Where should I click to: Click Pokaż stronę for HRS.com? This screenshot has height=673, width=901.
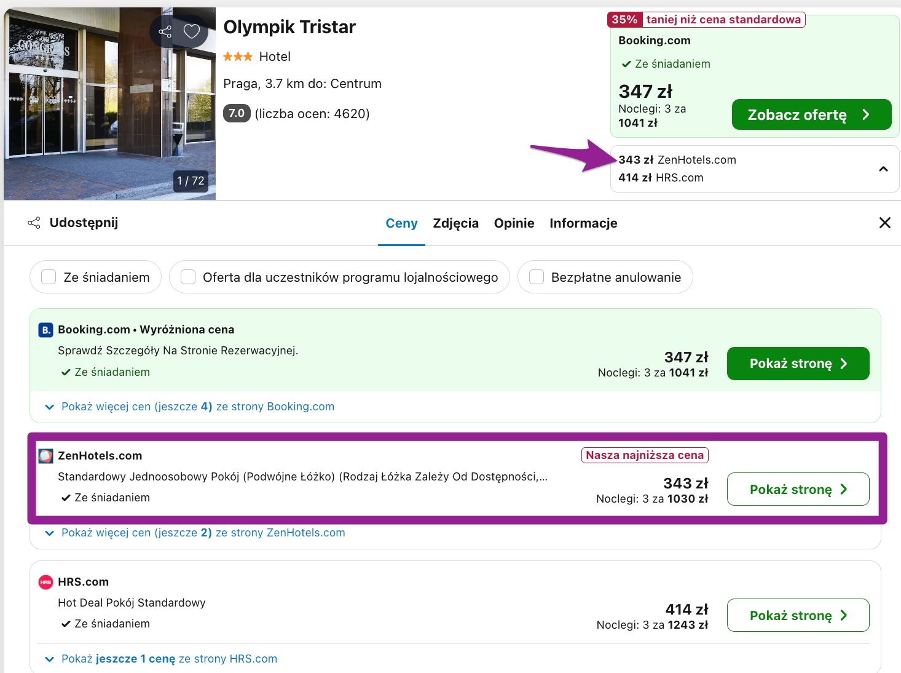(798, 615)
